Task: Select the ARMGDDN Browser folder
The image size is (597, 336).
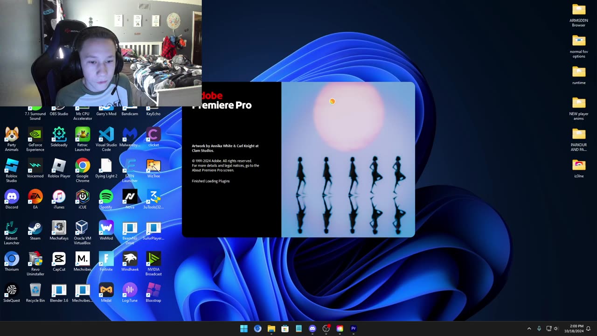Action: 579,15
